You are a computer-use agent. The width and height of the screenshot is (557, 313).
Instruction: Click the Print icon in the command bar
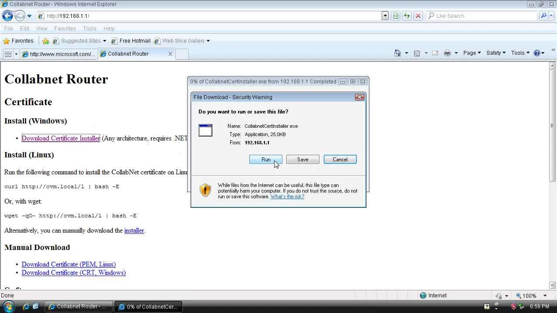pos(447,53)
